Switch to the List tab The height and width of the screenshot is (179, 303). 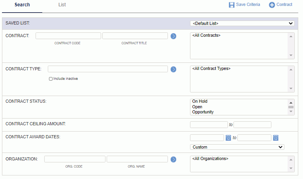(62, 5)
